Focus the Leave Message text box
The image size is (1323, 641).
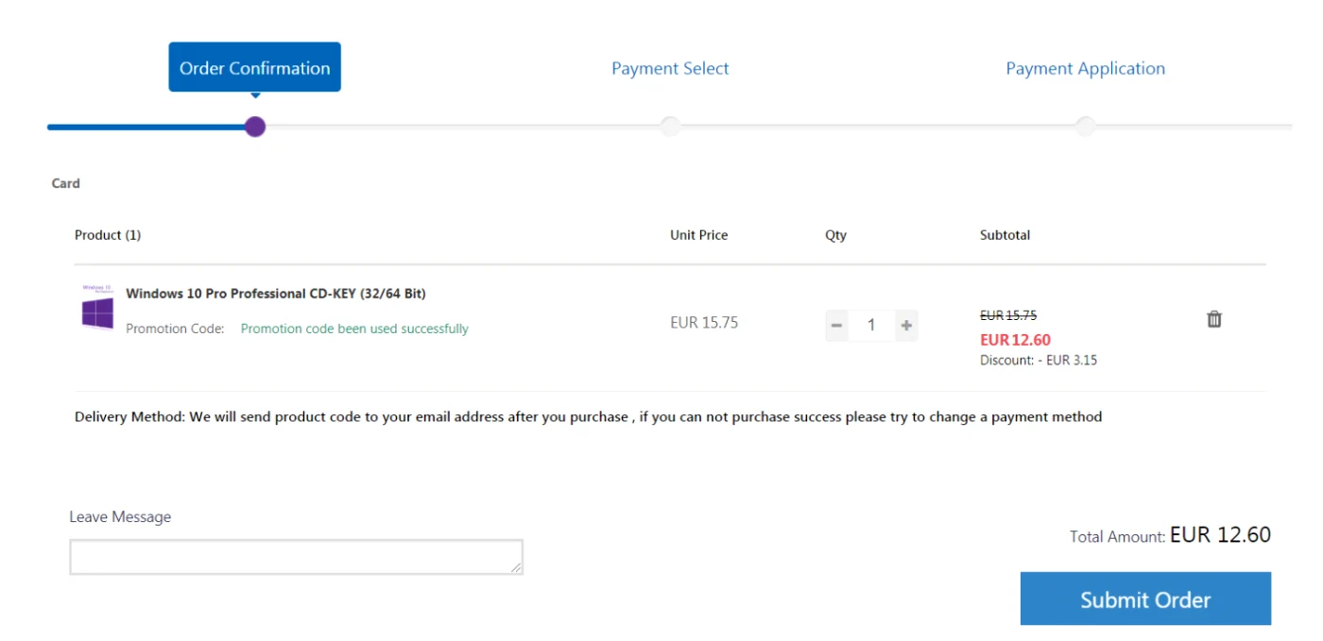click(296, 557)
